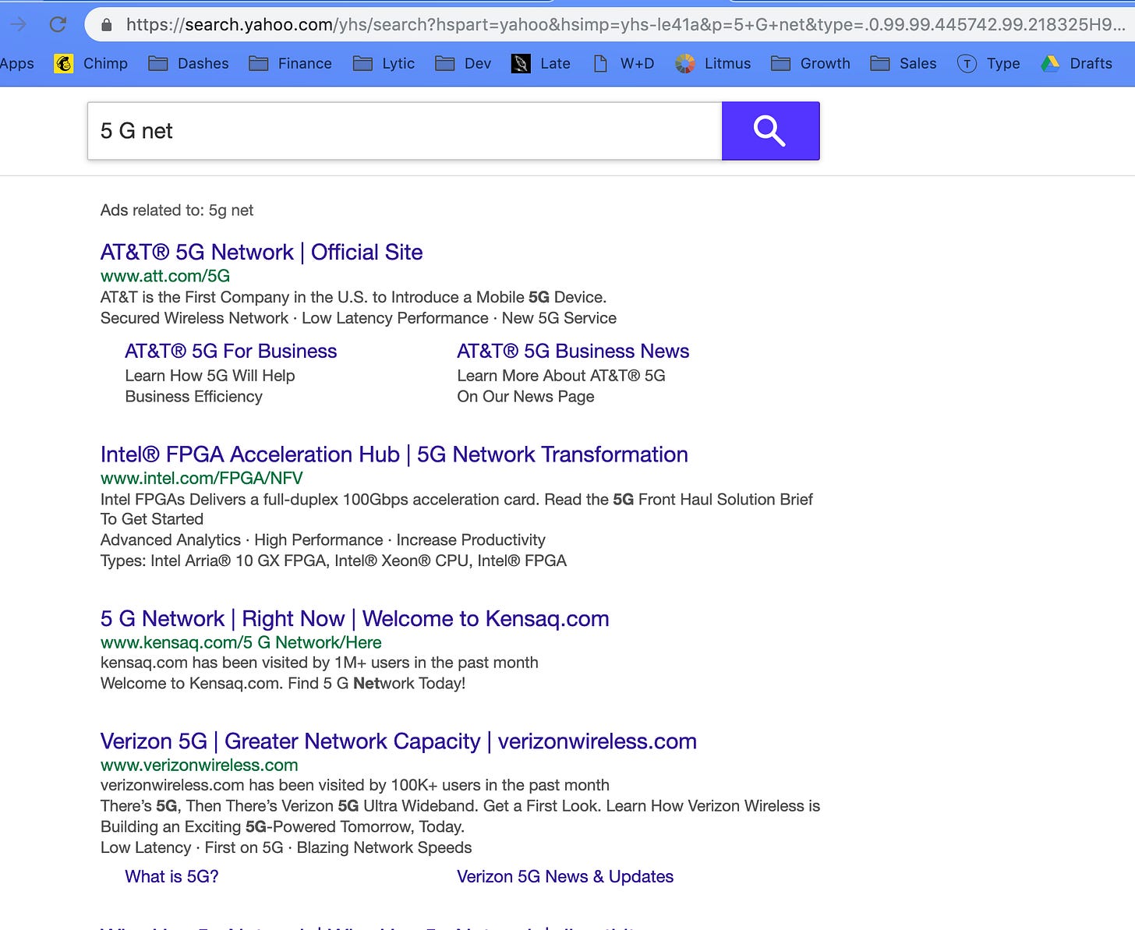Open Intel FPGA Acceleration Hub result
This screenshot has width=1135, height=930.
[394, 454]
